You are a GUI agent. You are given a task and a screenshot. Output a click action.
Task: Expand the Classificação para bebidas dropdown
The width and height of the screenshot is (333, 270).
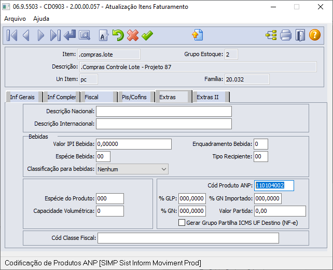(164, 169)
